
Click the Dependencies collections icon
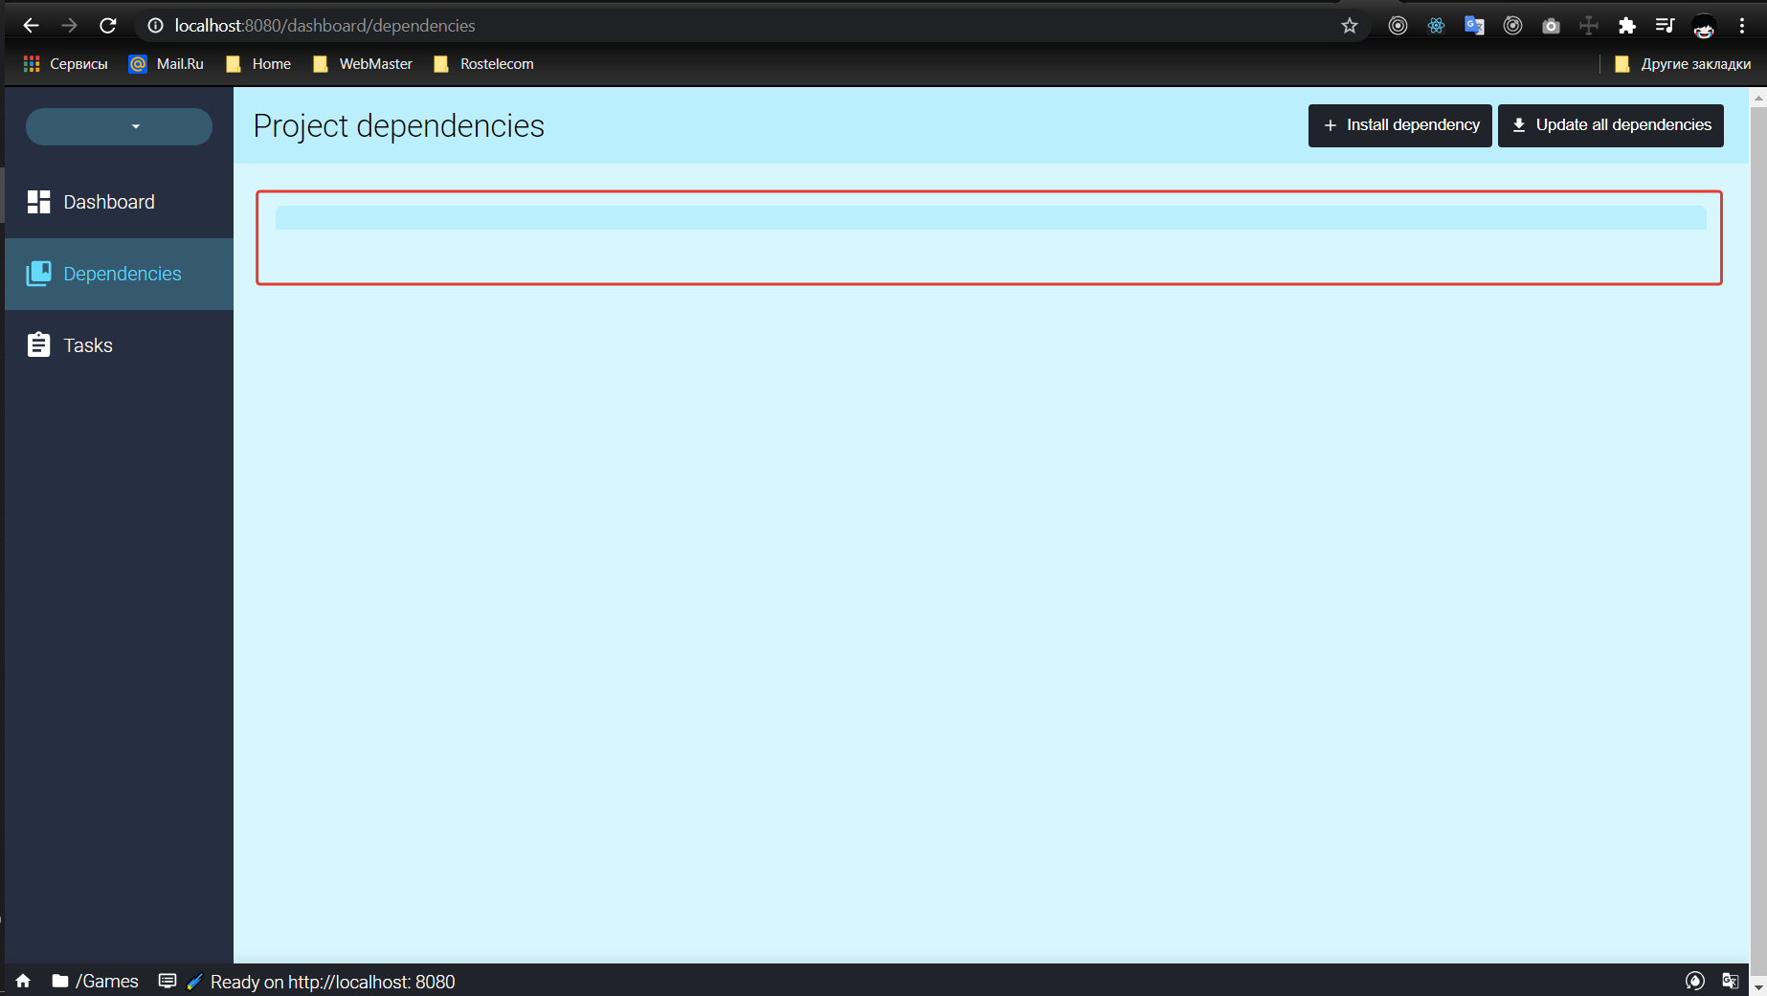click(38, 274)
